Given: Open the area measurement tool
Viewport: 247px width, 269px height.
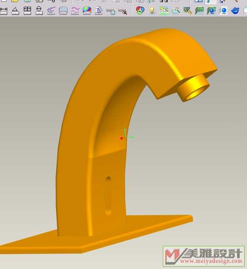Looking at the screenshot, I should pos(27,11).
